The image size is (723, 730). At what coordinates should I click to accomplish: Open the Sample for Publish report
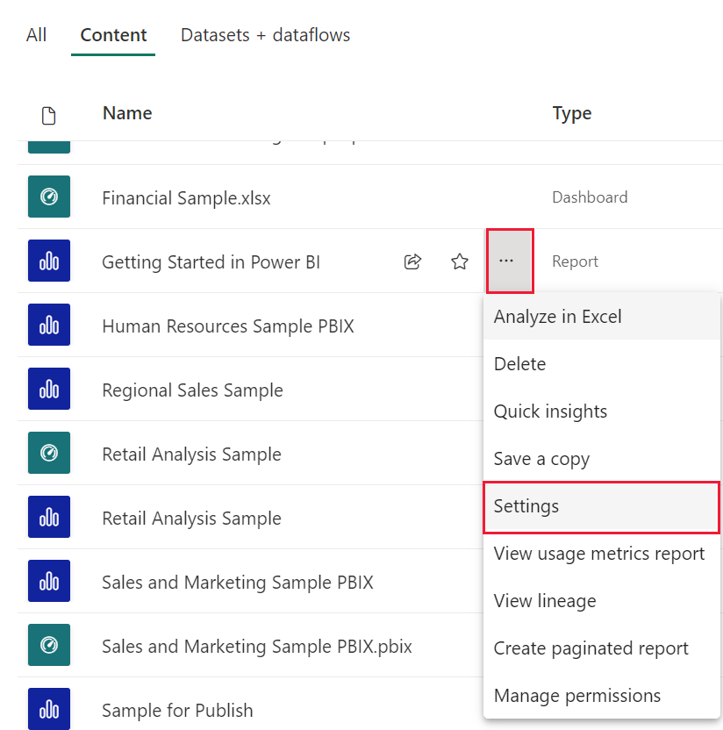pyautogui.click(x=176, y=711)
